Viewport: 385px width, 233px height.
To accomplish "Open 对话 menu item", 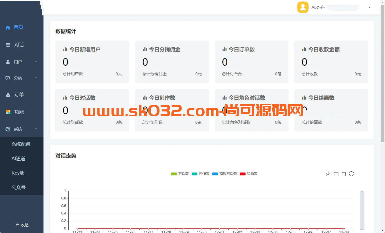I will pos(22,45).
